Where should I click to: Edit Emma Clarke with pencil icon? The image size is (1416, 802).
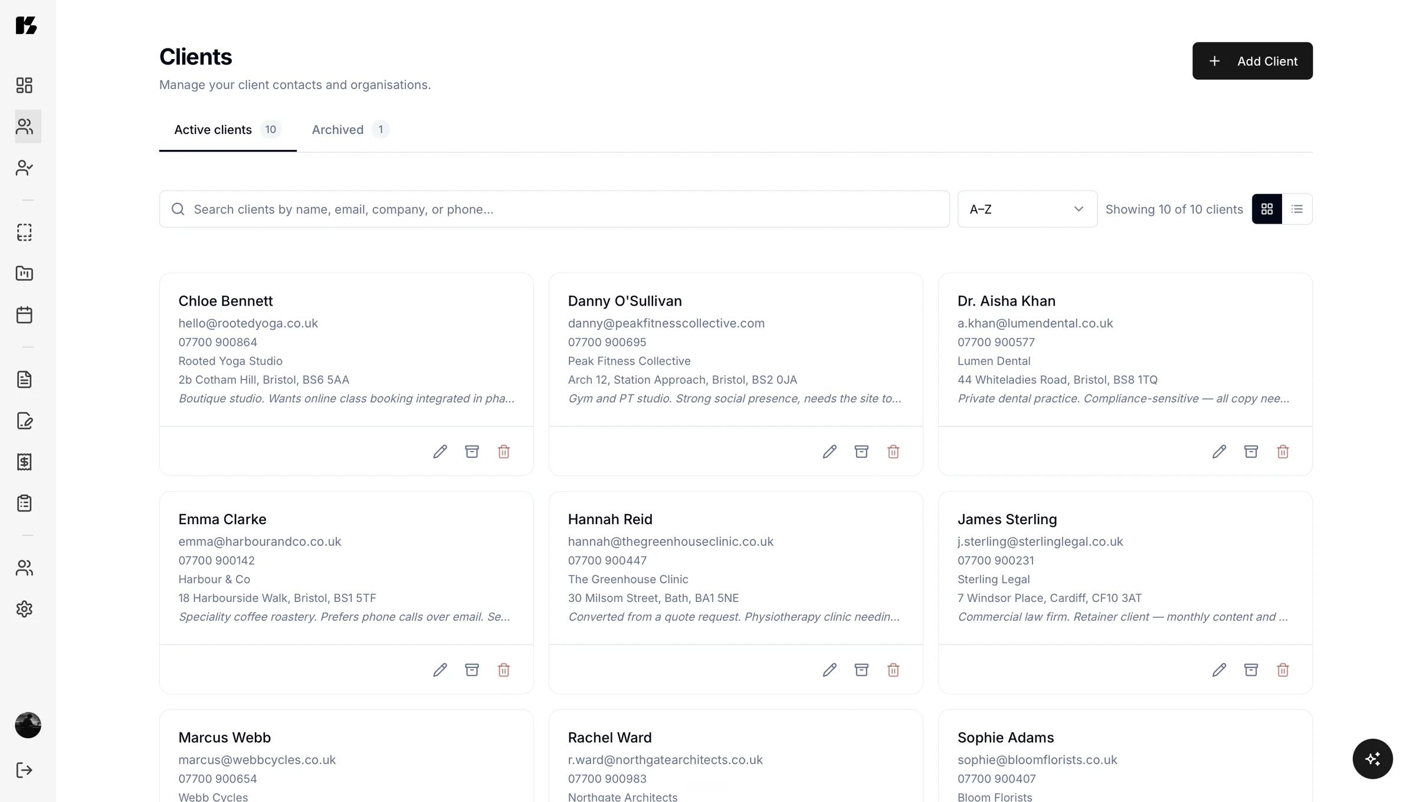click(x=440, y=670)
